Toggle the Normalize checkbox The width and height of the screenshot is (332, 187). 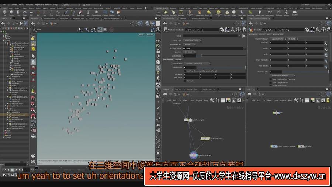[185, 81]
